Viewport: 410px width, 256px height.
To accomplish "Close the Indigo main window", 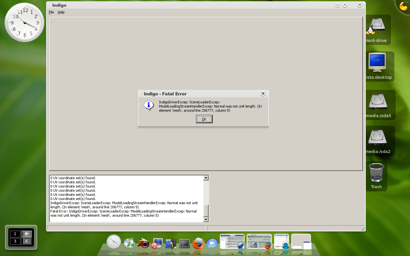I will (360, 5).
